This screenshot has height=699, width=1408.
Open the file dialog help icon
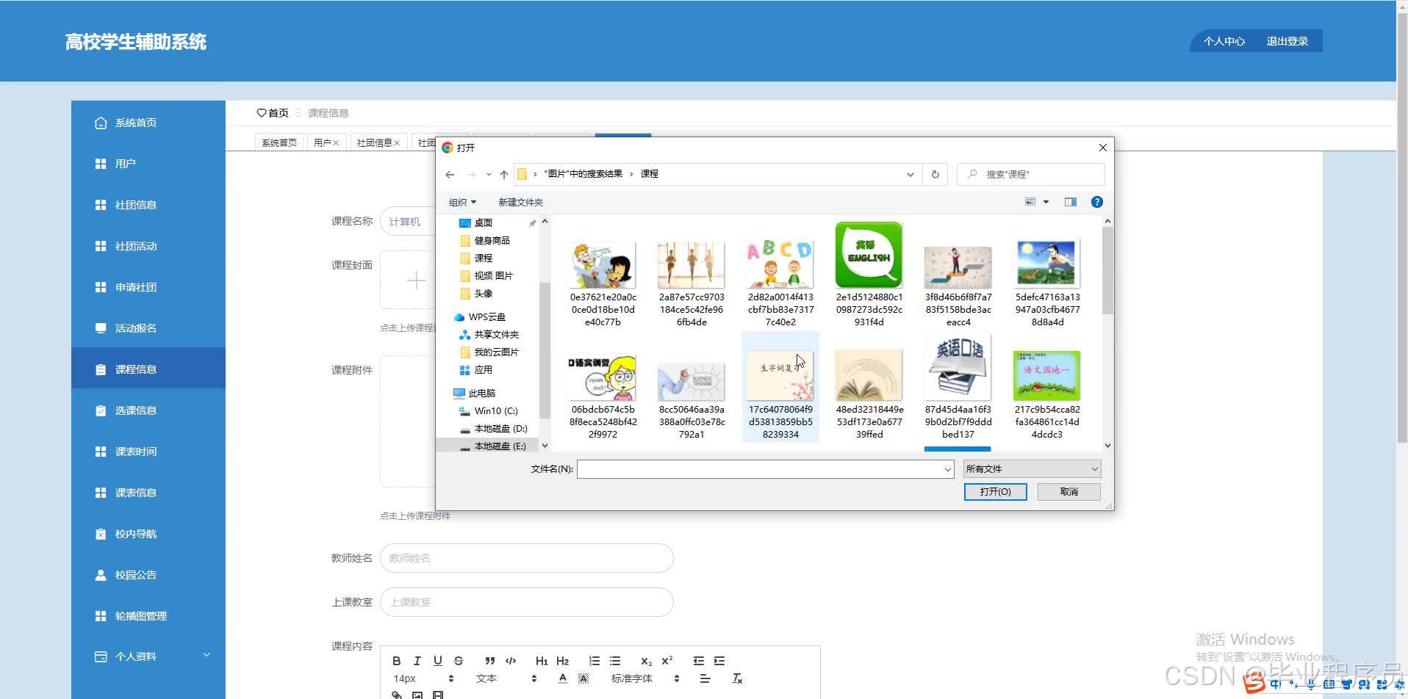(1096, 202)
